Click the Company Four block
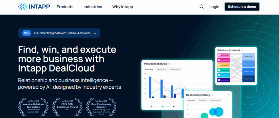This screenshot has width=279, height=118. [248, 79]
